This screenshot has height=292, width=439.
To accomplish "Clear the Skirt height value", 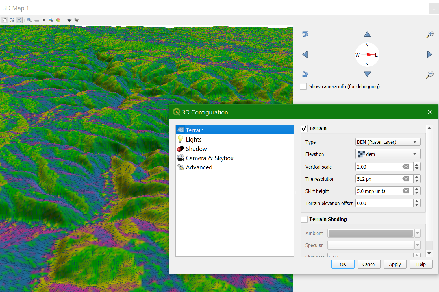I will coord(406,191).
